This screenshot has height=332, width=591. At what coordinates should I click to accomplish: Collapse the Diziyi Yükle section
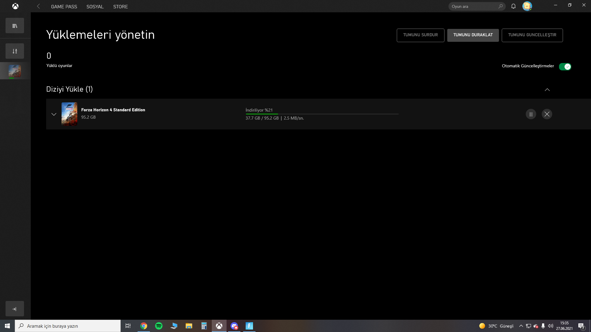pos(547,90)
